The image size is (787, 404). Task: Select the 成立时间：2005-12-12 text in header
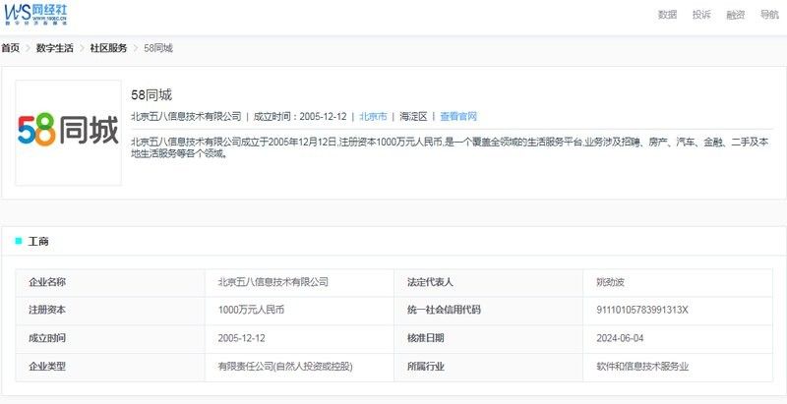click(x=300, y=117)
